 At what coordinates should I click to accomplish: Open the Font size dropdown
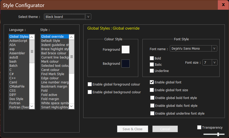pyautogui.click(x=210, y=62)
